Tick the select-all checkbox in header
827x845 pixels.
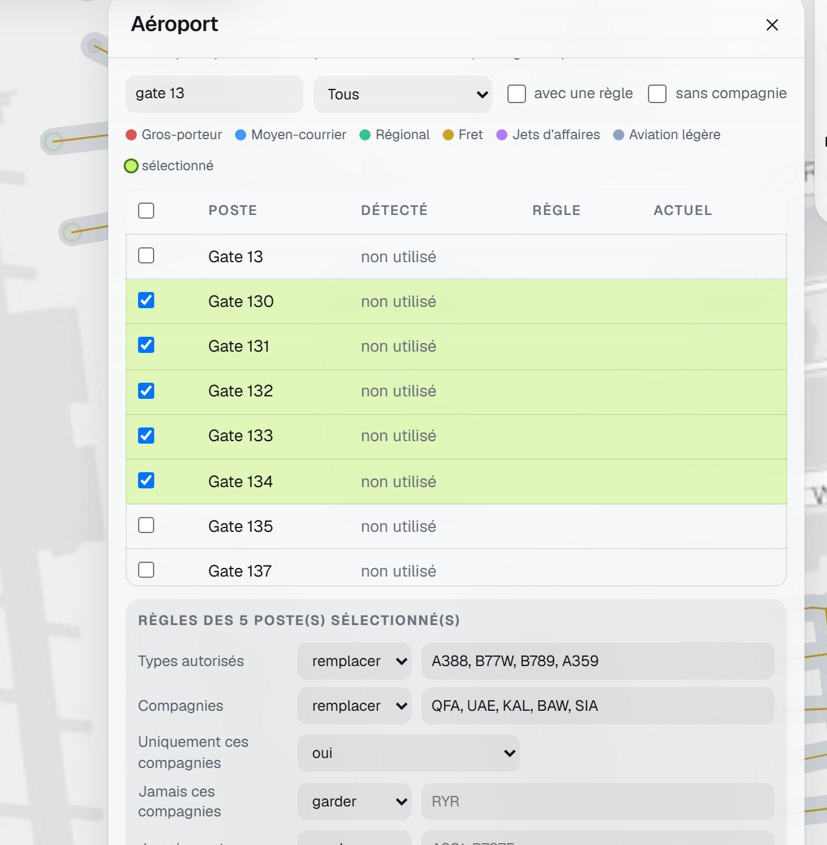tap(146, 211)
